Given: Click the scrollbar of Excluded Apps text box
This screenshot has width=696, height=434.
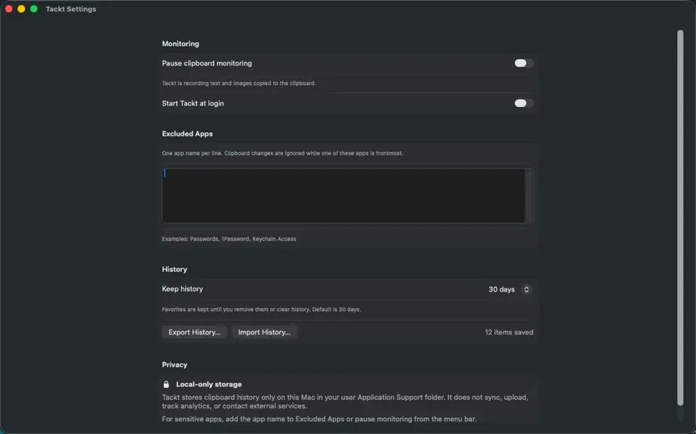Looking at the screenshot, I should tap(529, 195).
